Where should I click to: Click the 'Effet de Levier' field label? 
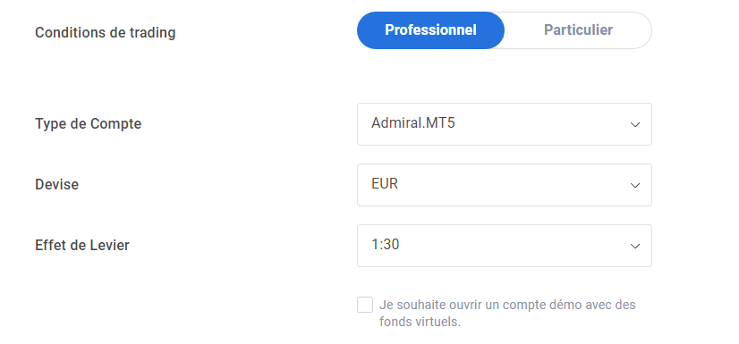(x=82, y=245)
